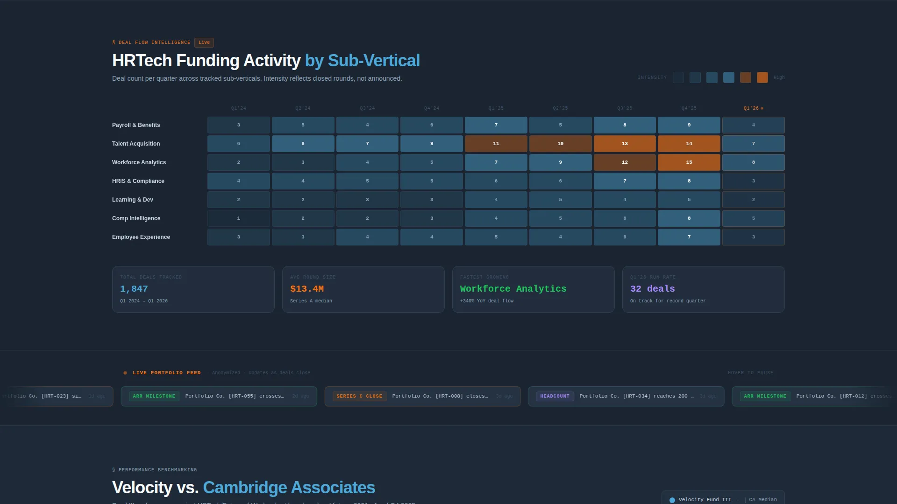Screen dimensions: 897x504
Task: Open the HRT-008 Series C Close feed card
Action: (423, 396)
